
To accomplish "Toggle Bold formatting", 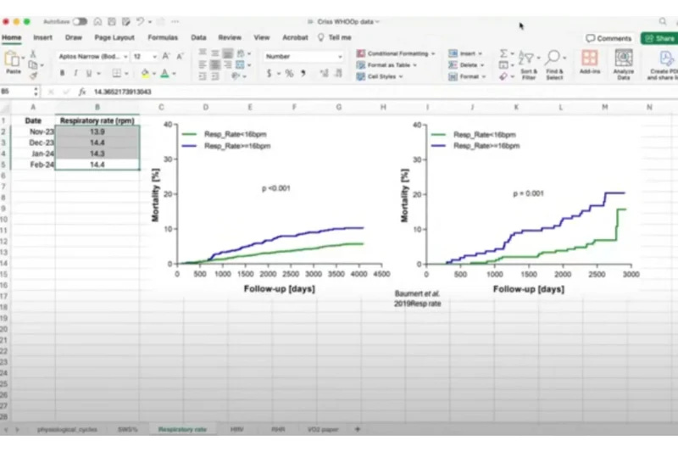I will click(62, 73).
